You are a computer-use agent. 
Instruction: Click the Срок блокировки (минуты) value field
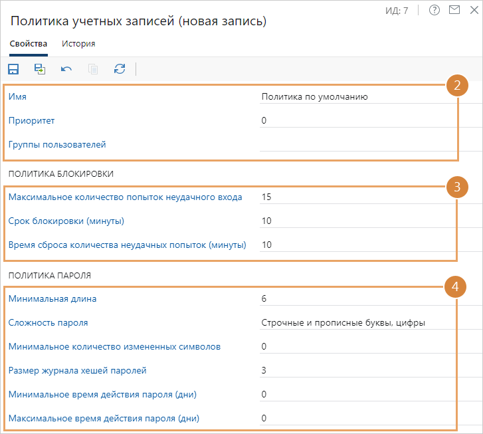[x=352, y=221]
